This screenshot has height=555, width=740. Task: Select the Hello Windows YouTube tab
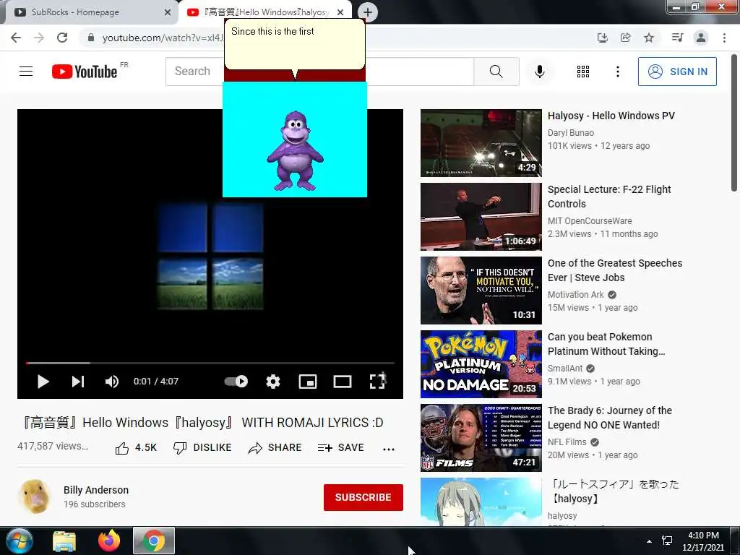pos(267,12)
